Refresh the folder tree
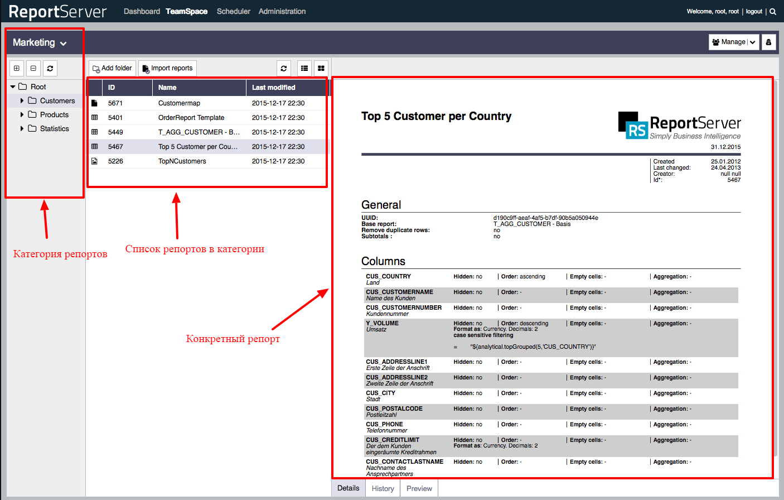This screenshot has width=784, height=500. point(50,68)
